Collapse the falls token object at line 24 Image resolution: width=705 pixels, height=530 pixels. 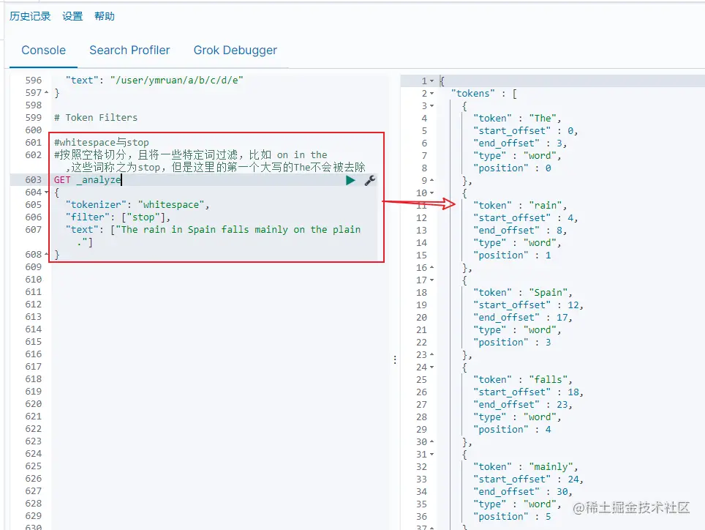click(431, 367)
